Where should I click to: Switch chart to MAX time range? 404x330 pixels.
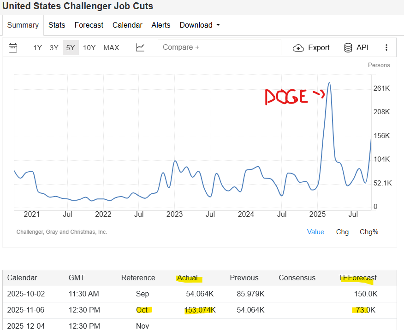click(x=111, y=48)
